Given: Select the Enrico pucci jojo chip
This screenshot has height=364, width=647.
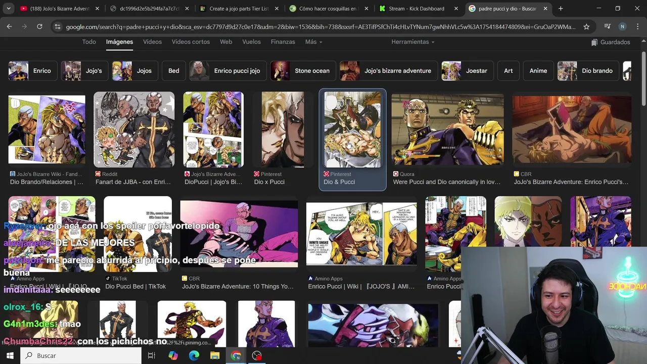Looking at the screenshot, I should tap(227, 71).
